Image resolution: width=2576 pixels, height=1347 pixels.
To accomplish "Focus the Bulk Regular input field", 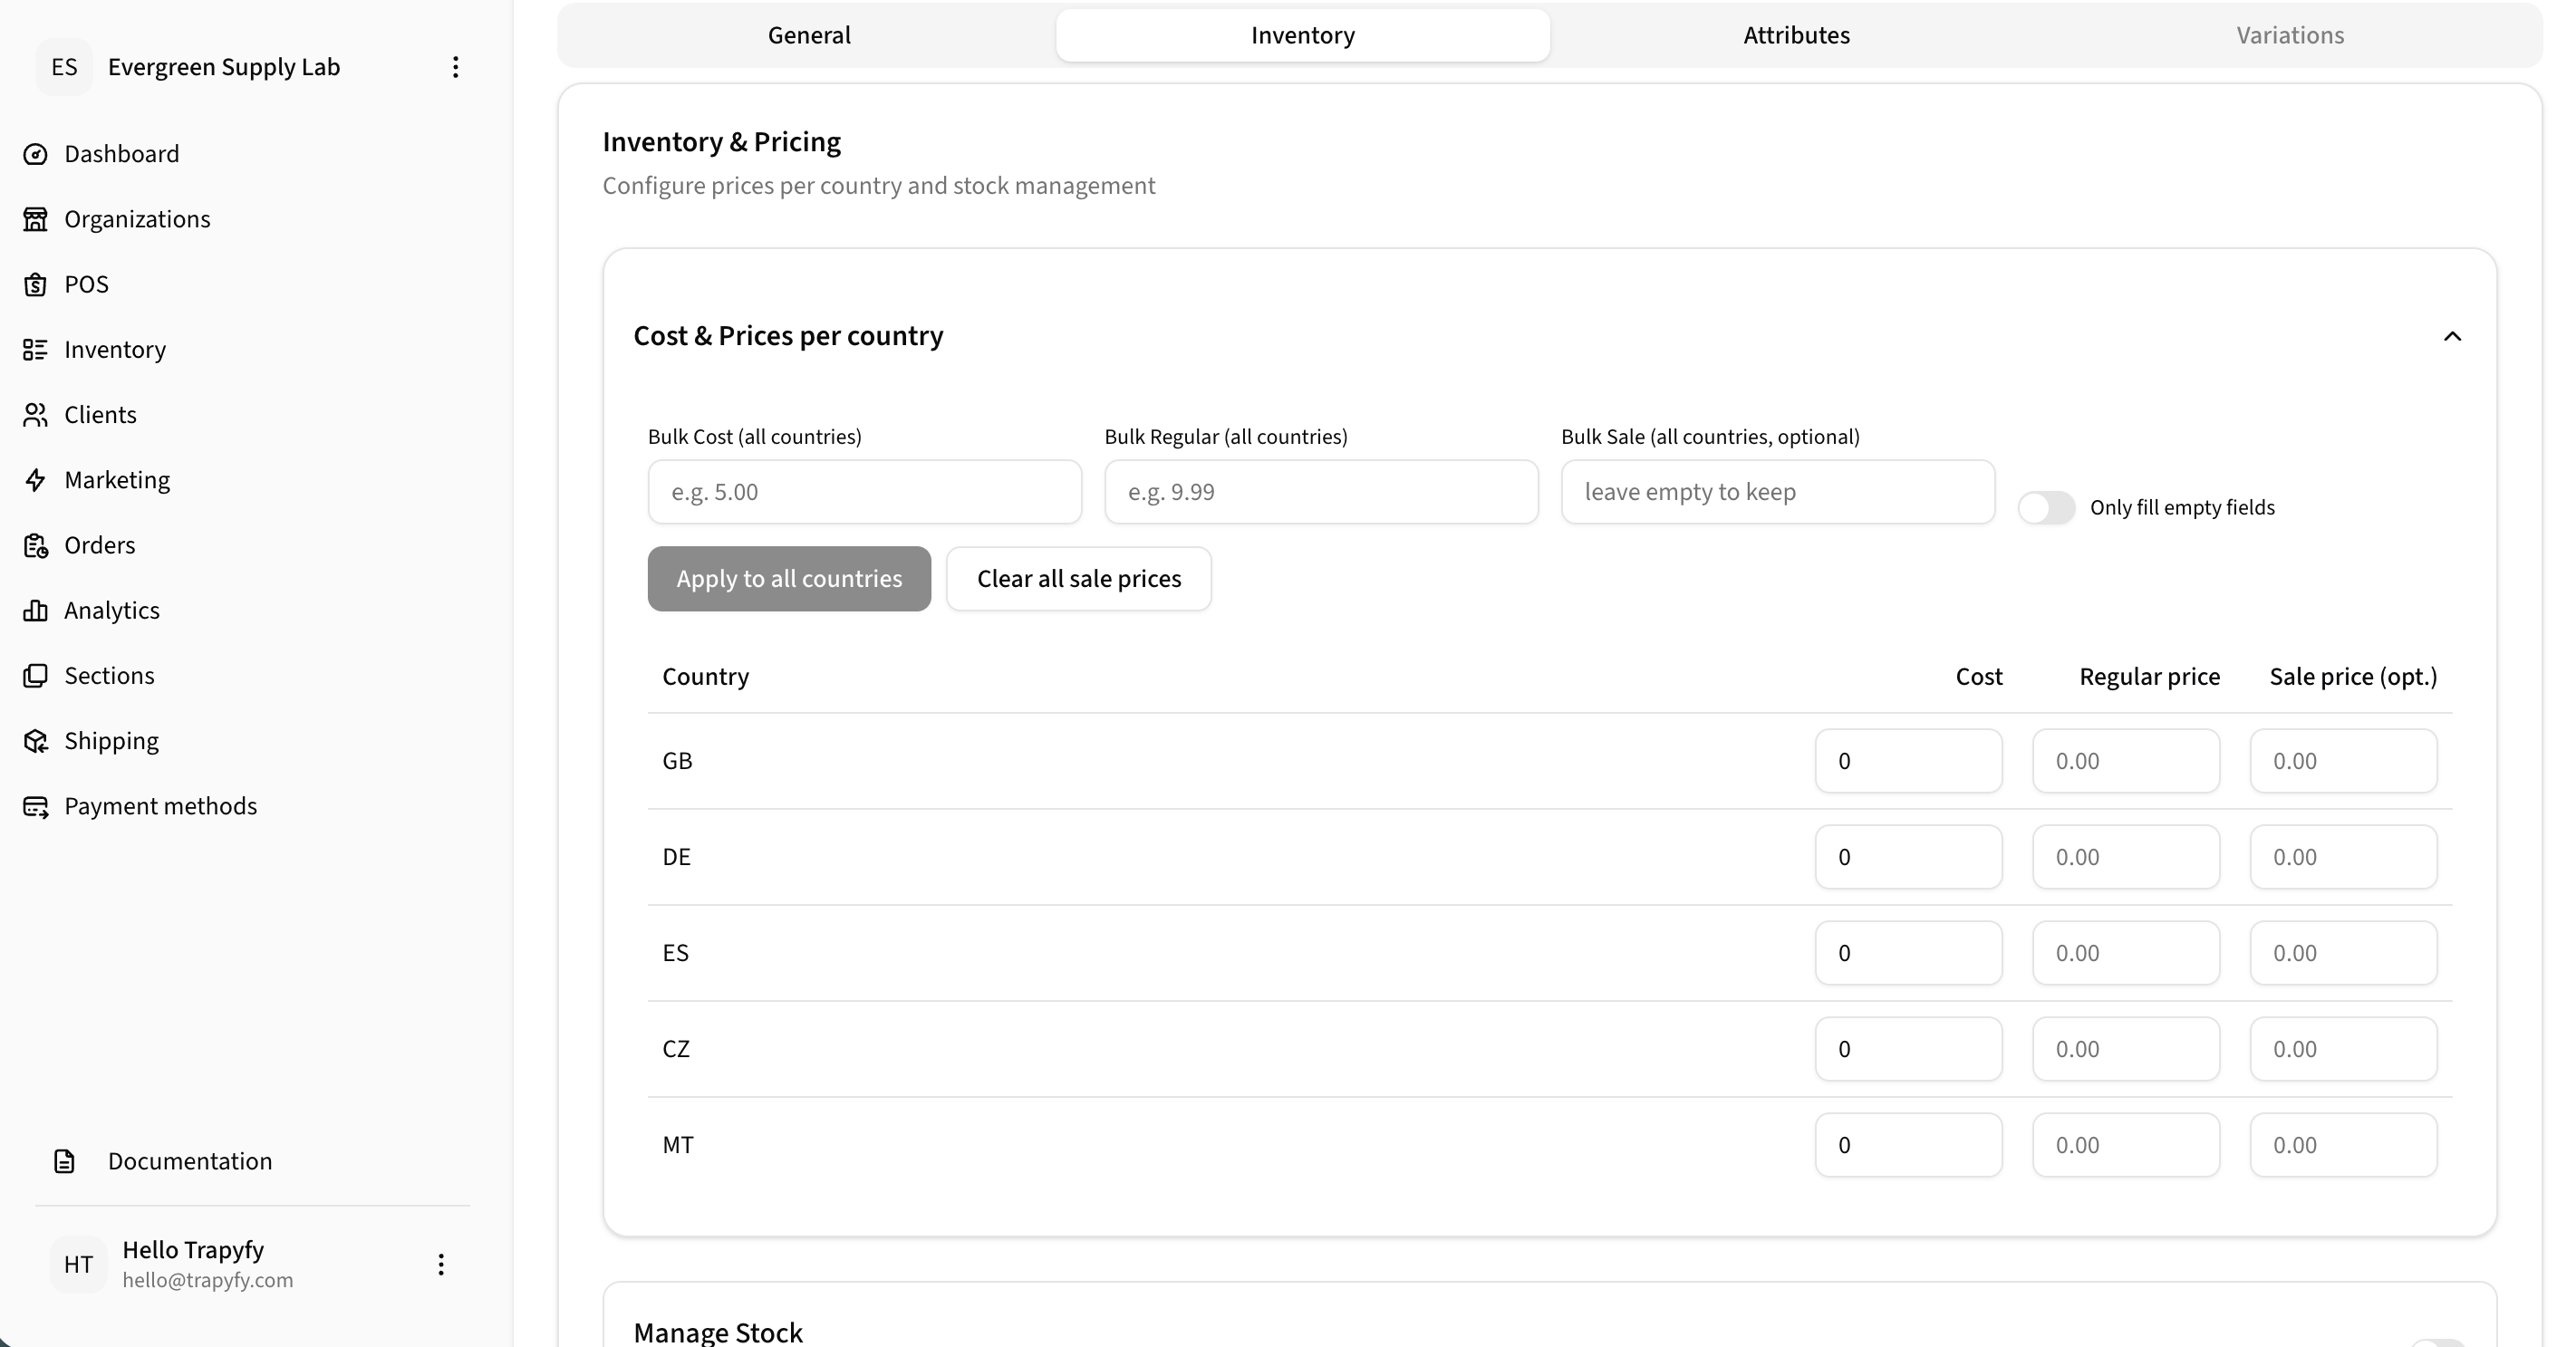I will click(1321, 492).
